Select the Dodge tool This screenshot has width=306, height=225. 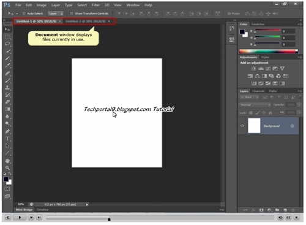7,124
